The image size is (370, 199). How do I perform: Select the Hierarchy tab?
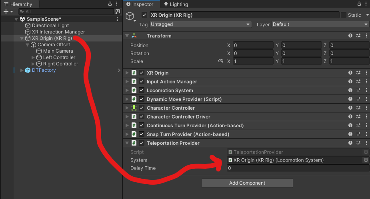pyautogui.click(x=18, y=4)
